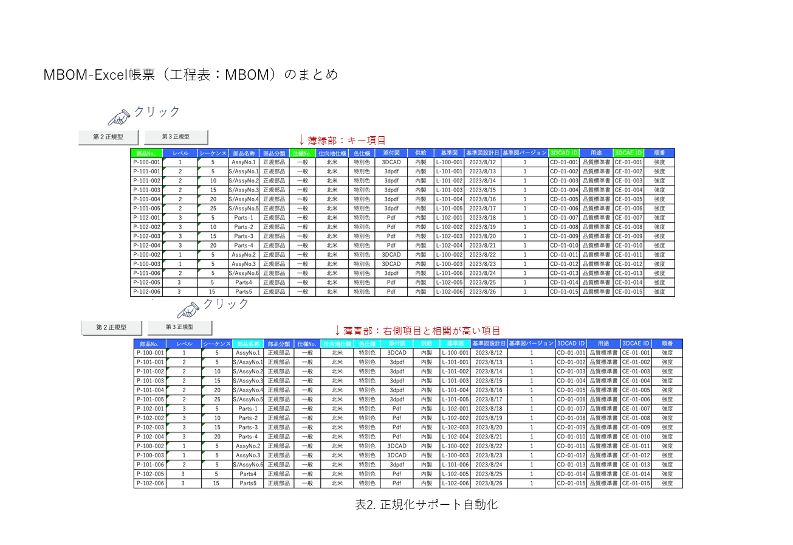Select L-100-001 in the upper table

click(x=450, y=162)
